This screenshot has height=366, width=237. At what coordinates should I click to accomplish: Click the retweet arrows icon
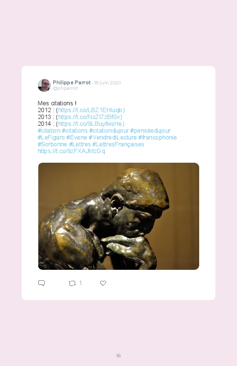pos(72,283)
